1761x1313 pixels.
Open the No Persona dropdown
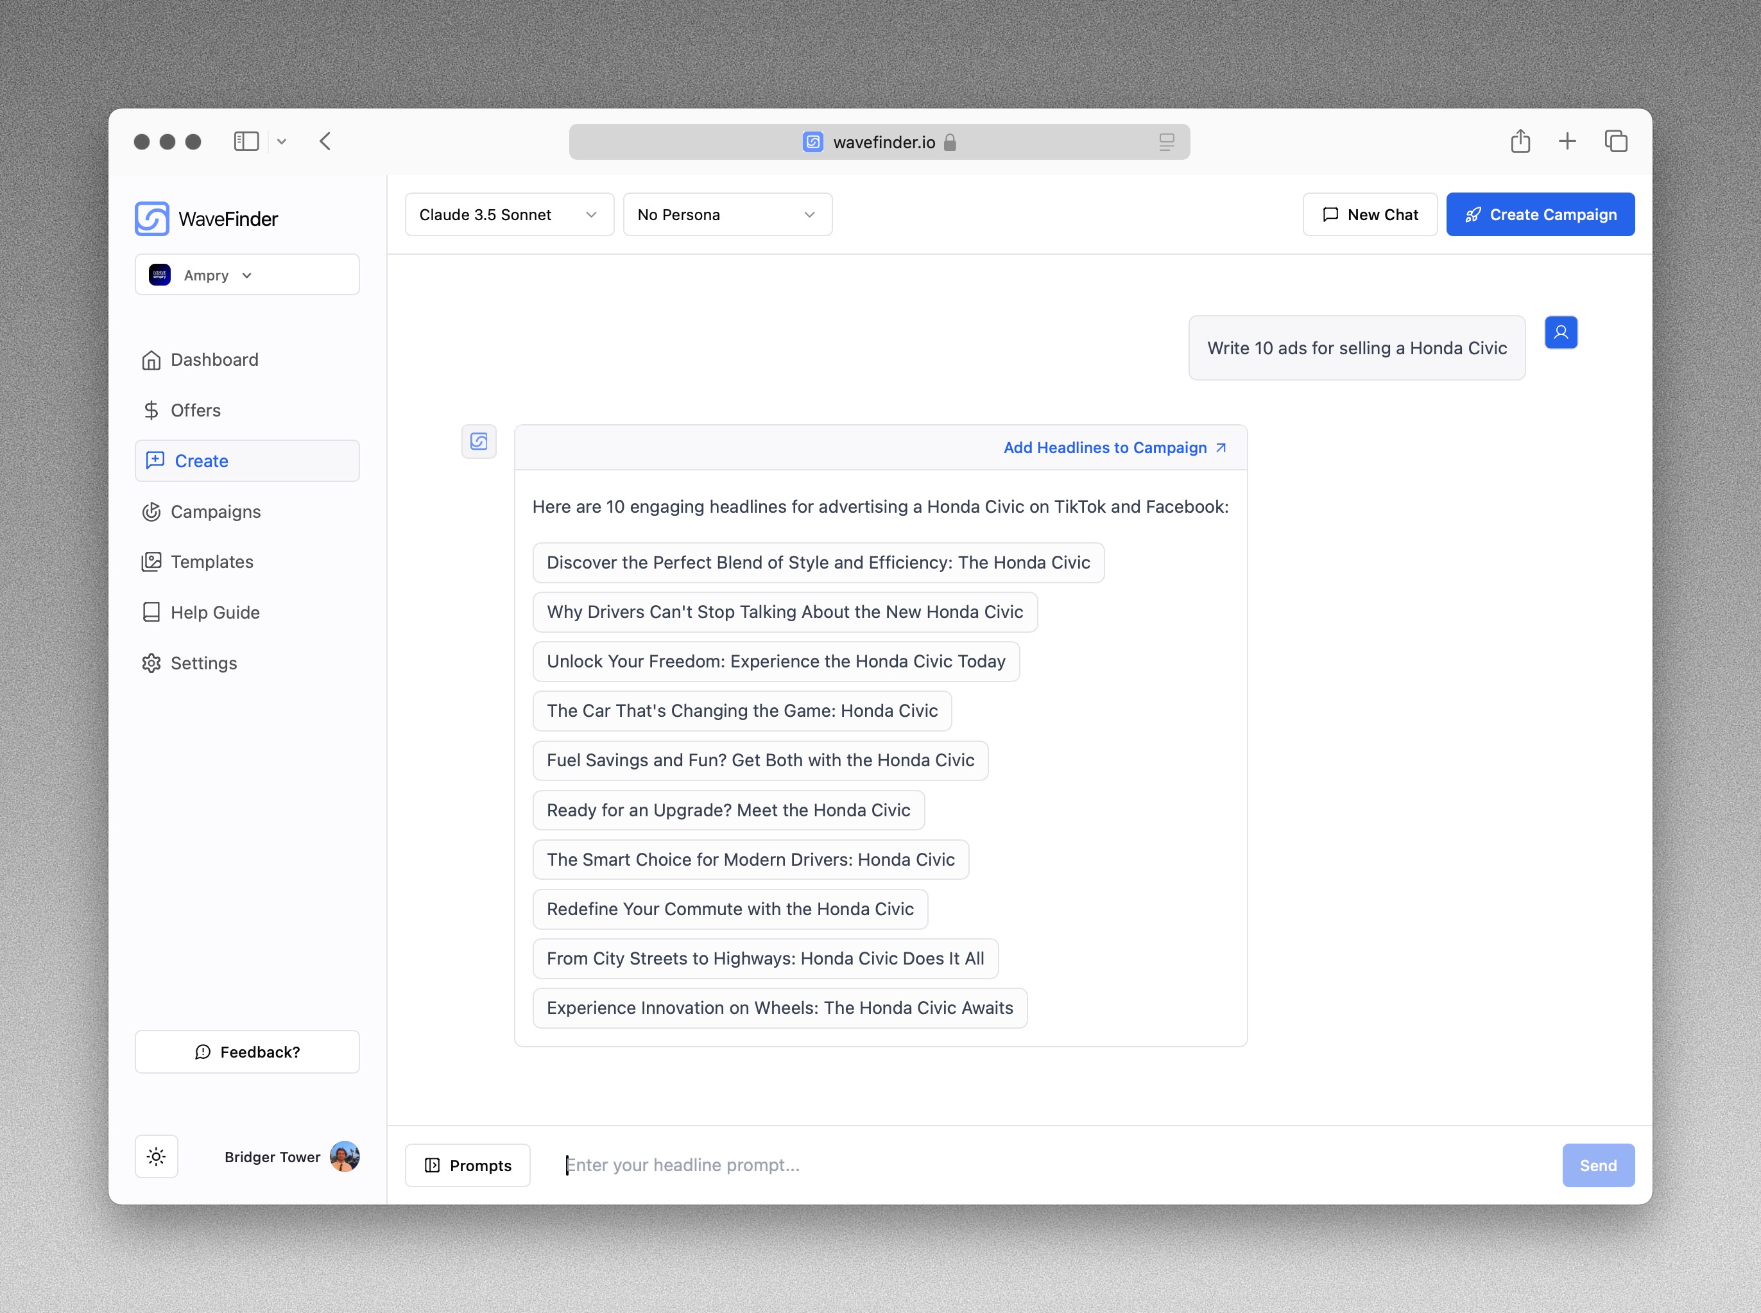point(727,214)
